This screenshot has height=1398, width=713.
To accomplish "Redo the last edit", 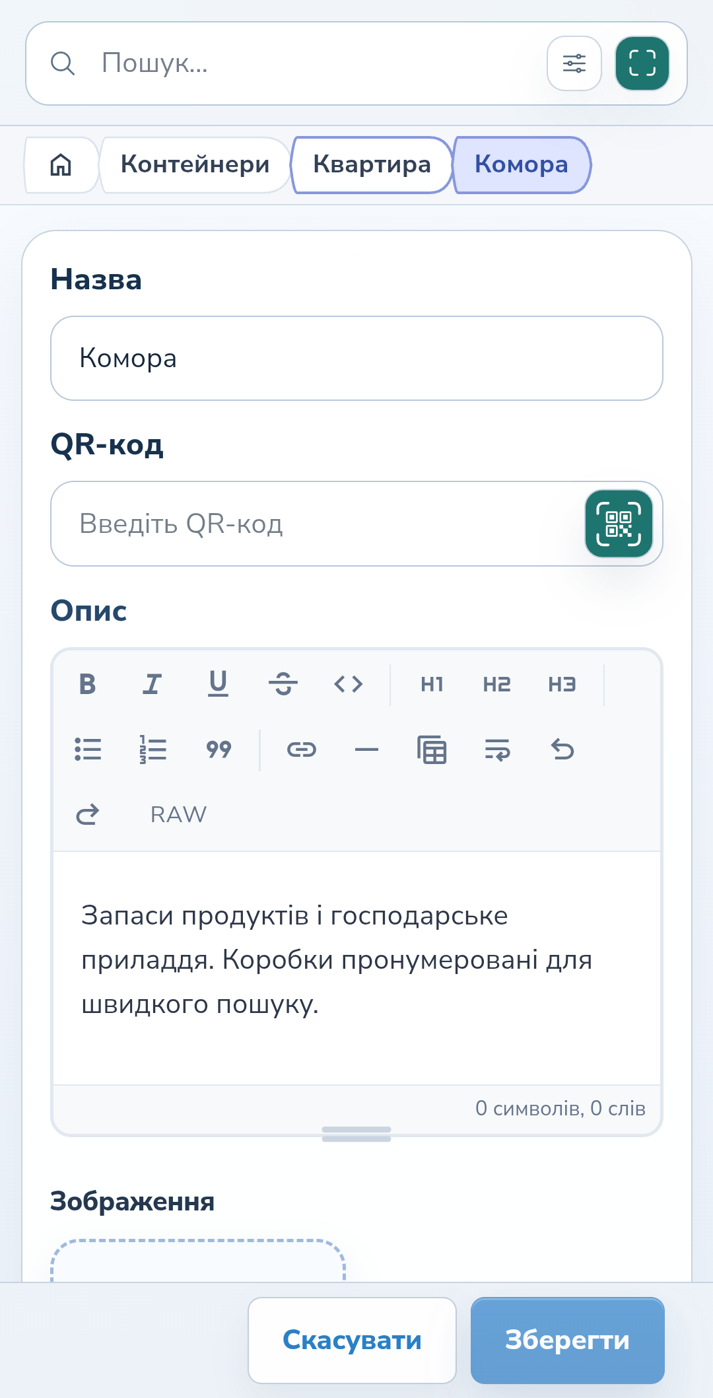I will click(87, 814).
